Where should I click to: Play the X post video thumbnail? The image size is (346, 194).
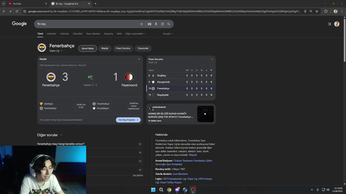pyautogui.click(x=205, y=114)
